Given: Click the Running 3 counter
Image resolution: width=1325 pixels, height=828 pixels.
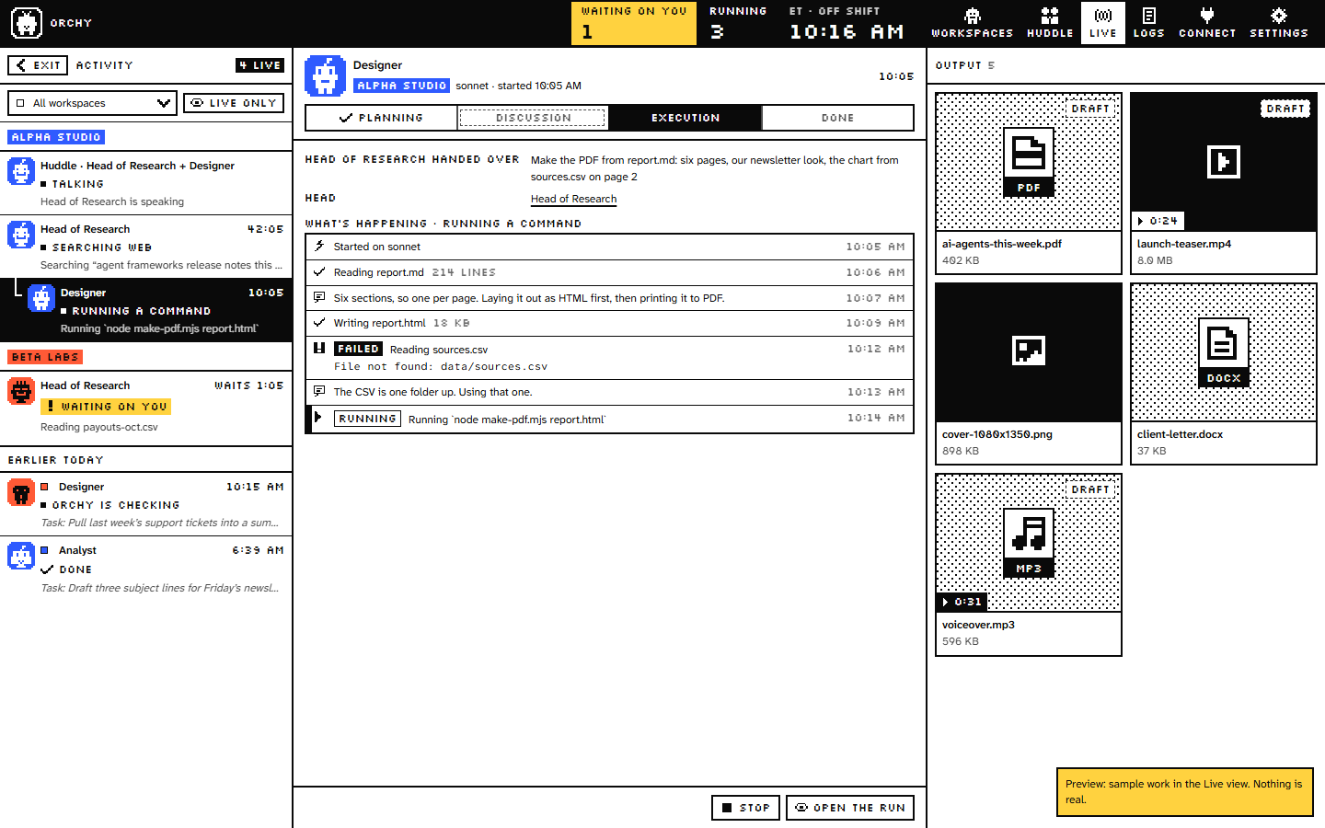Looking at the screenshot, I should point(738,23).
